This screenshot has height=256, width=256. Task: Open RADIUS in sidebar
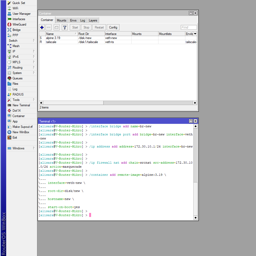point(21,94)
